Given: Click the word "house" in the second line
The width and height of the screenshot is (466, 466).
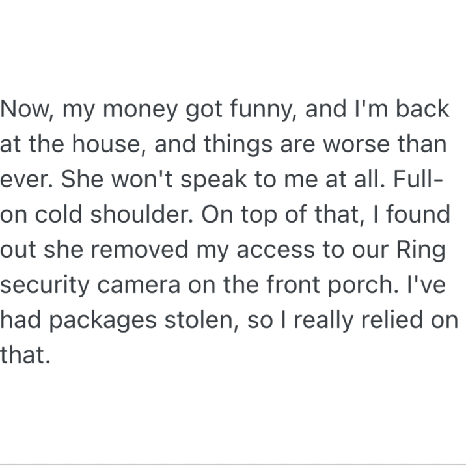Looking at the screenshot, I should click(x=107, y=144).
